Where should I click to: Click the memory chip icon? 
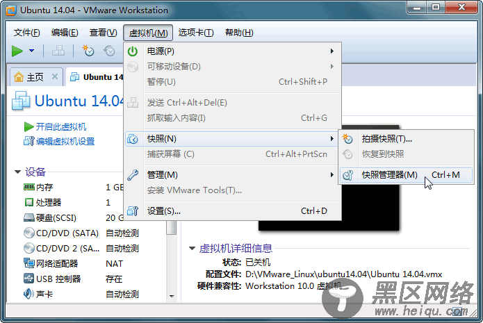(x=29, y=187)
